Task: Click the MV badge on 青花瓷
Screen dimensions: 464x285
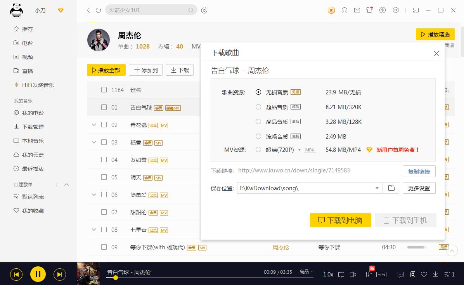Action: pyautogui.click(x=164, y=126)
